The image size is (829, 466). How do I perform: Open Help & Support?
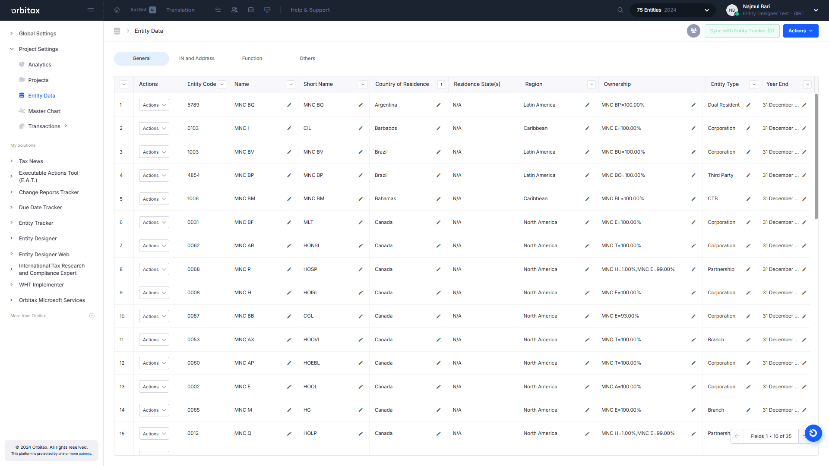click(310, 10)
